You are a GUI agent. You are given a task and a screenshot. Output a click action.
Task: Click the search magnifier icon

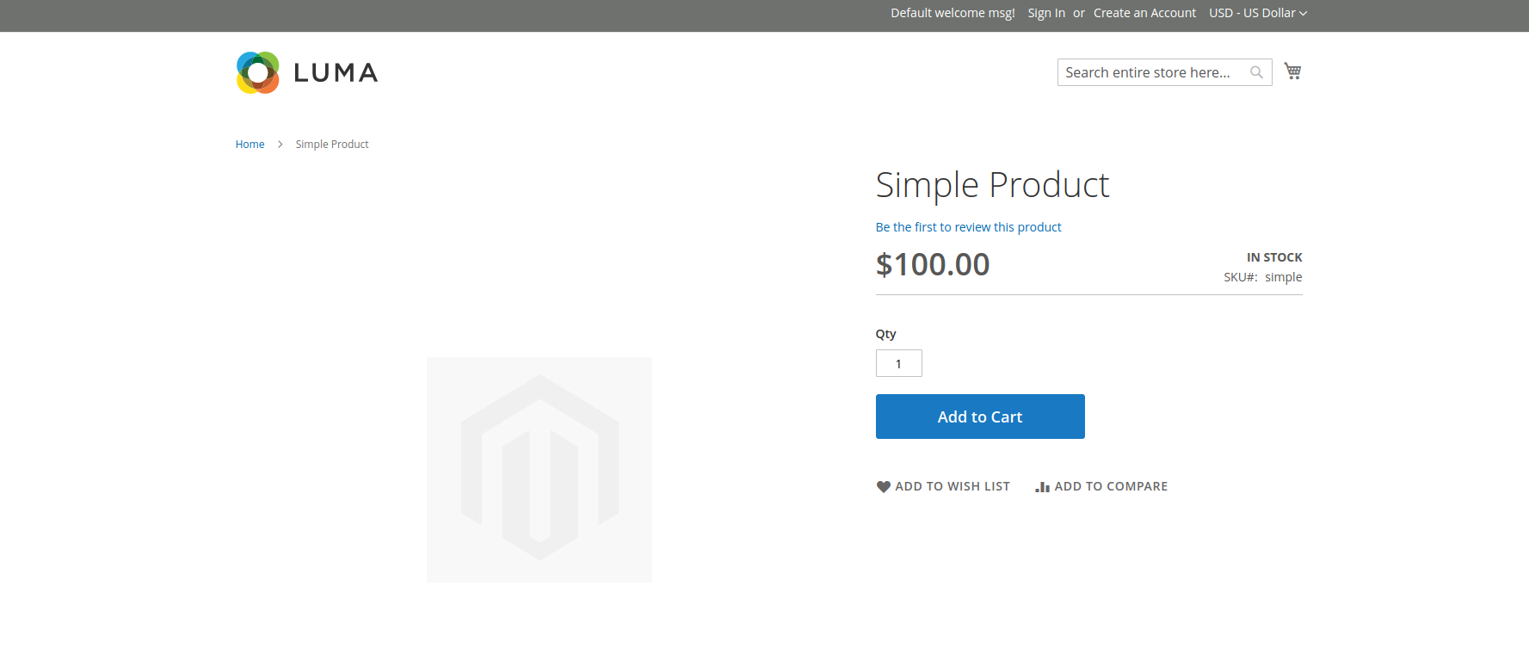coord(1256,72)
